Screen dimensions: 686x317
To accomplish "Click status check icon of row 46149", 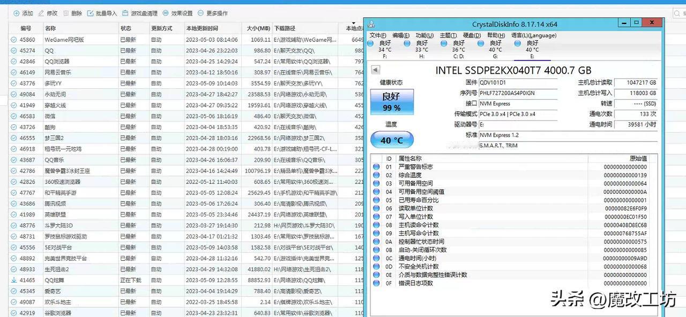I will pos(14,72).
